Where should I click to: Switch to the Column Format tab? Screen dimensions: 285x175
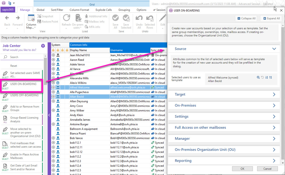(79, 10)
